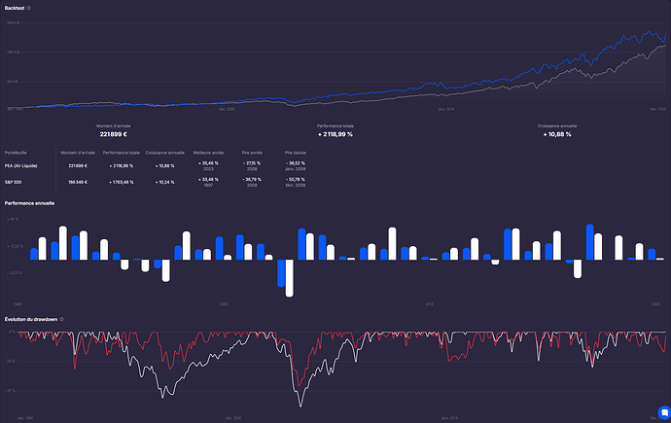Click the Performance annuelle section heading
The image size is (671, 423).
(29, 204)
